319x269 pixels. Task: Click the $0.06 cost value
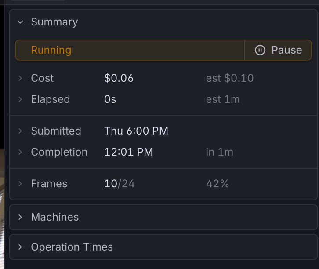click(119, 78)
